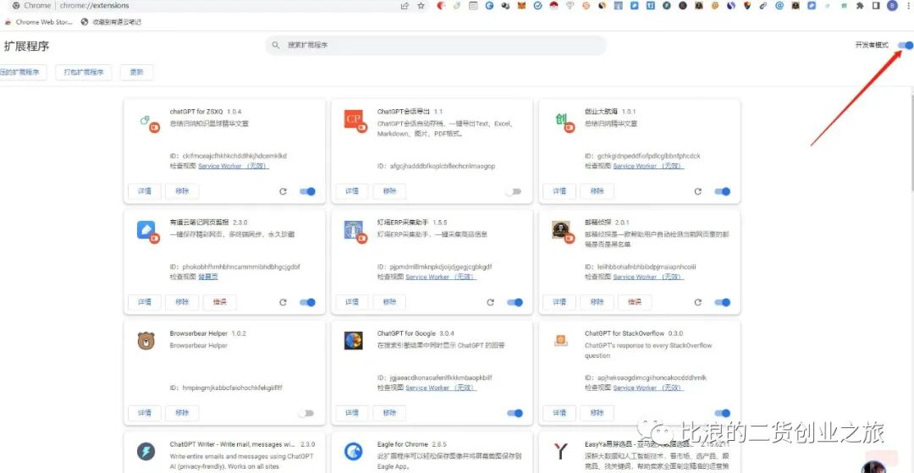Screen dimensions: 914x473
Task: Click the 邮箱侦探 extension icon
Action: [x=563, y=231]
